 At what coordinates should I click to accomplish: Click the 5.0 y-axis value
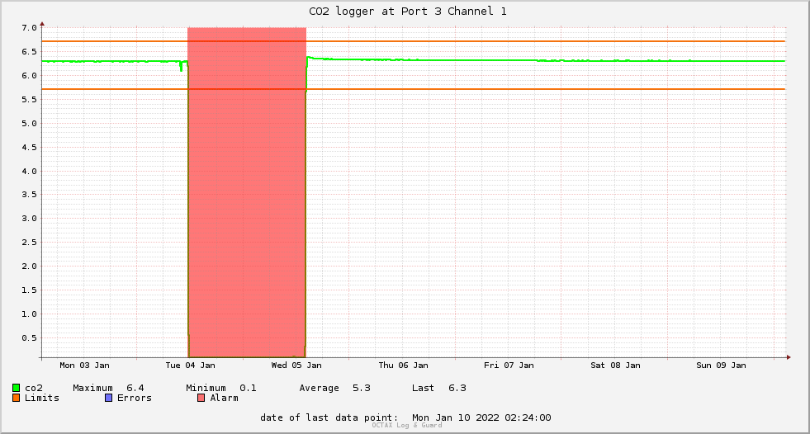pyautogui.click(x=30, y=123)
